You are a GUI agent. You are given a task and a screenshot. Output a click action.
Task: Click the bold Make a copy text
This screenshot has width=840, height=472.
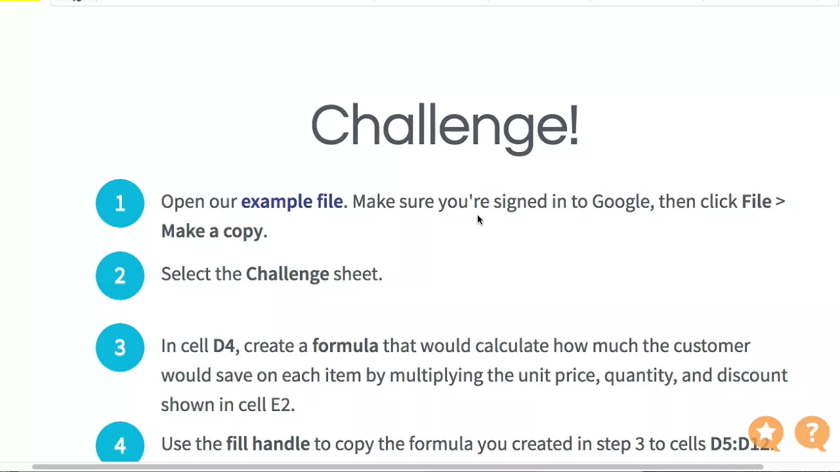(212, 231)
